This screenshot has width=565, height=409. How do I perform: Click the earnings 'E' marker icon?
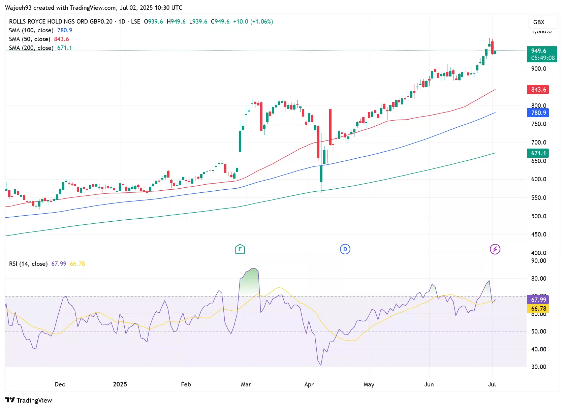pyautogui.click(x=240, y=249)
